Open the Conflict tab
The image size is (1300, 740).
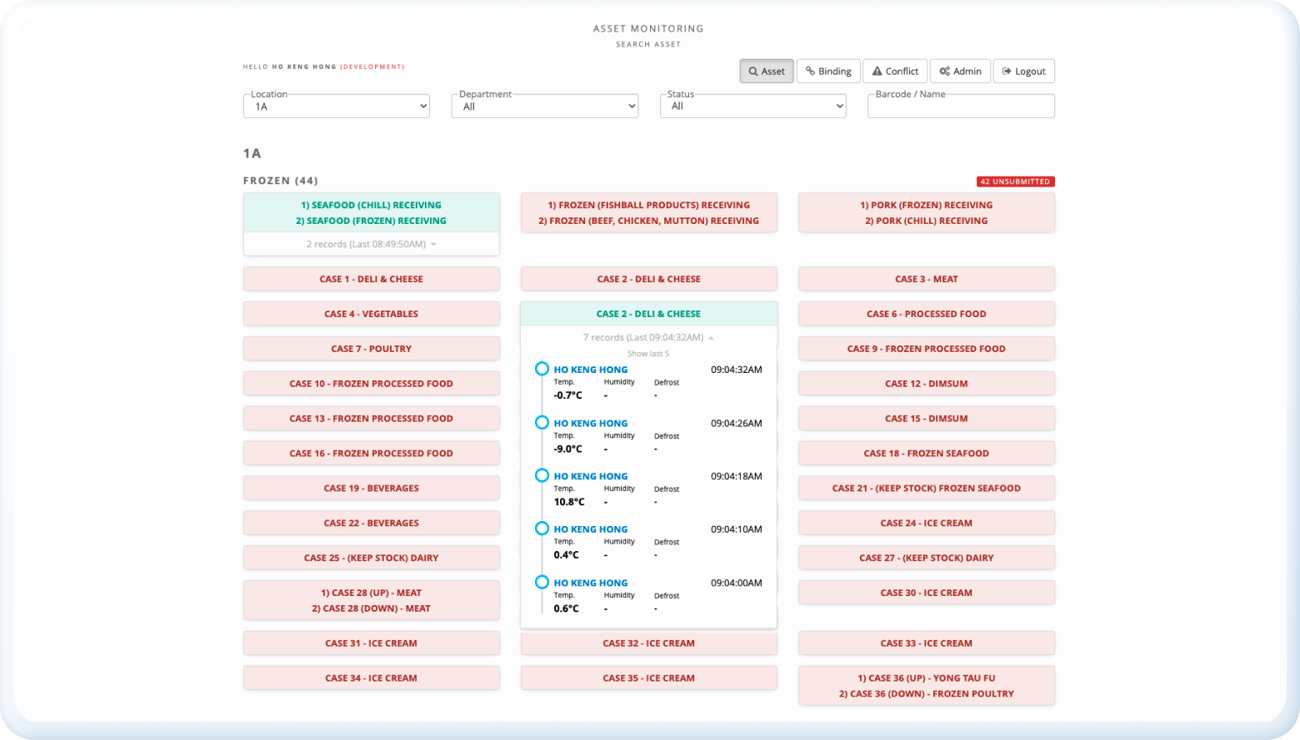click(x=895, y=72)
